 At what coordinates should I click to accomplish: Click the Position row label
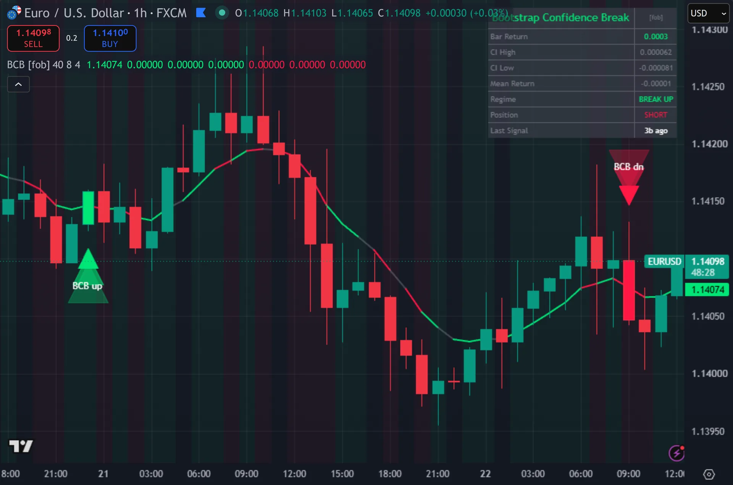[504, 115]
